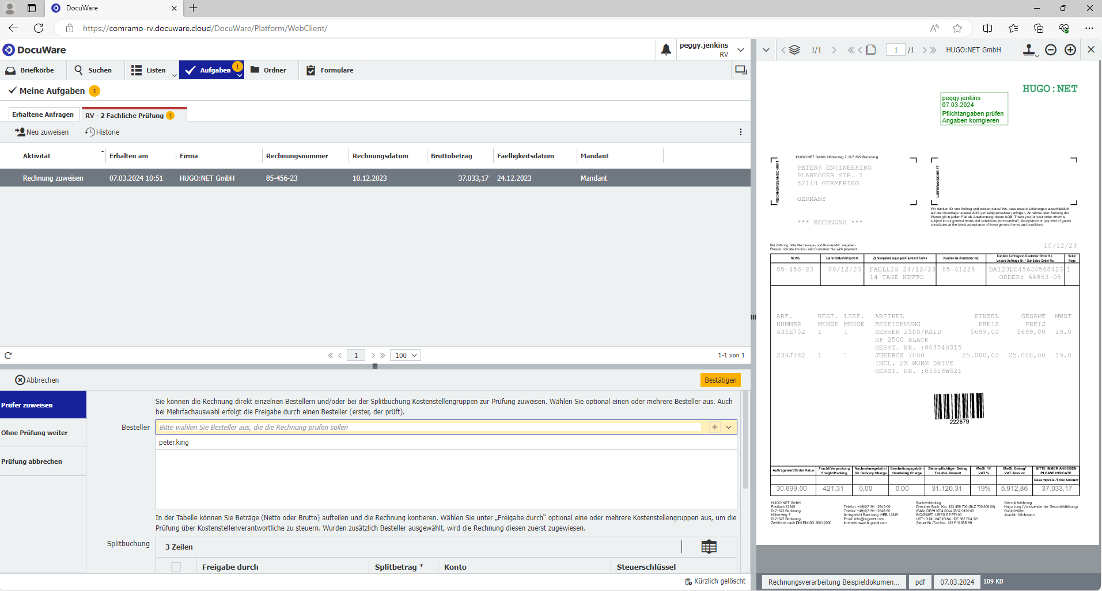Click the 07.03.2024 date in status bar
The image size is (1102, 591).
tap(957, 582)
